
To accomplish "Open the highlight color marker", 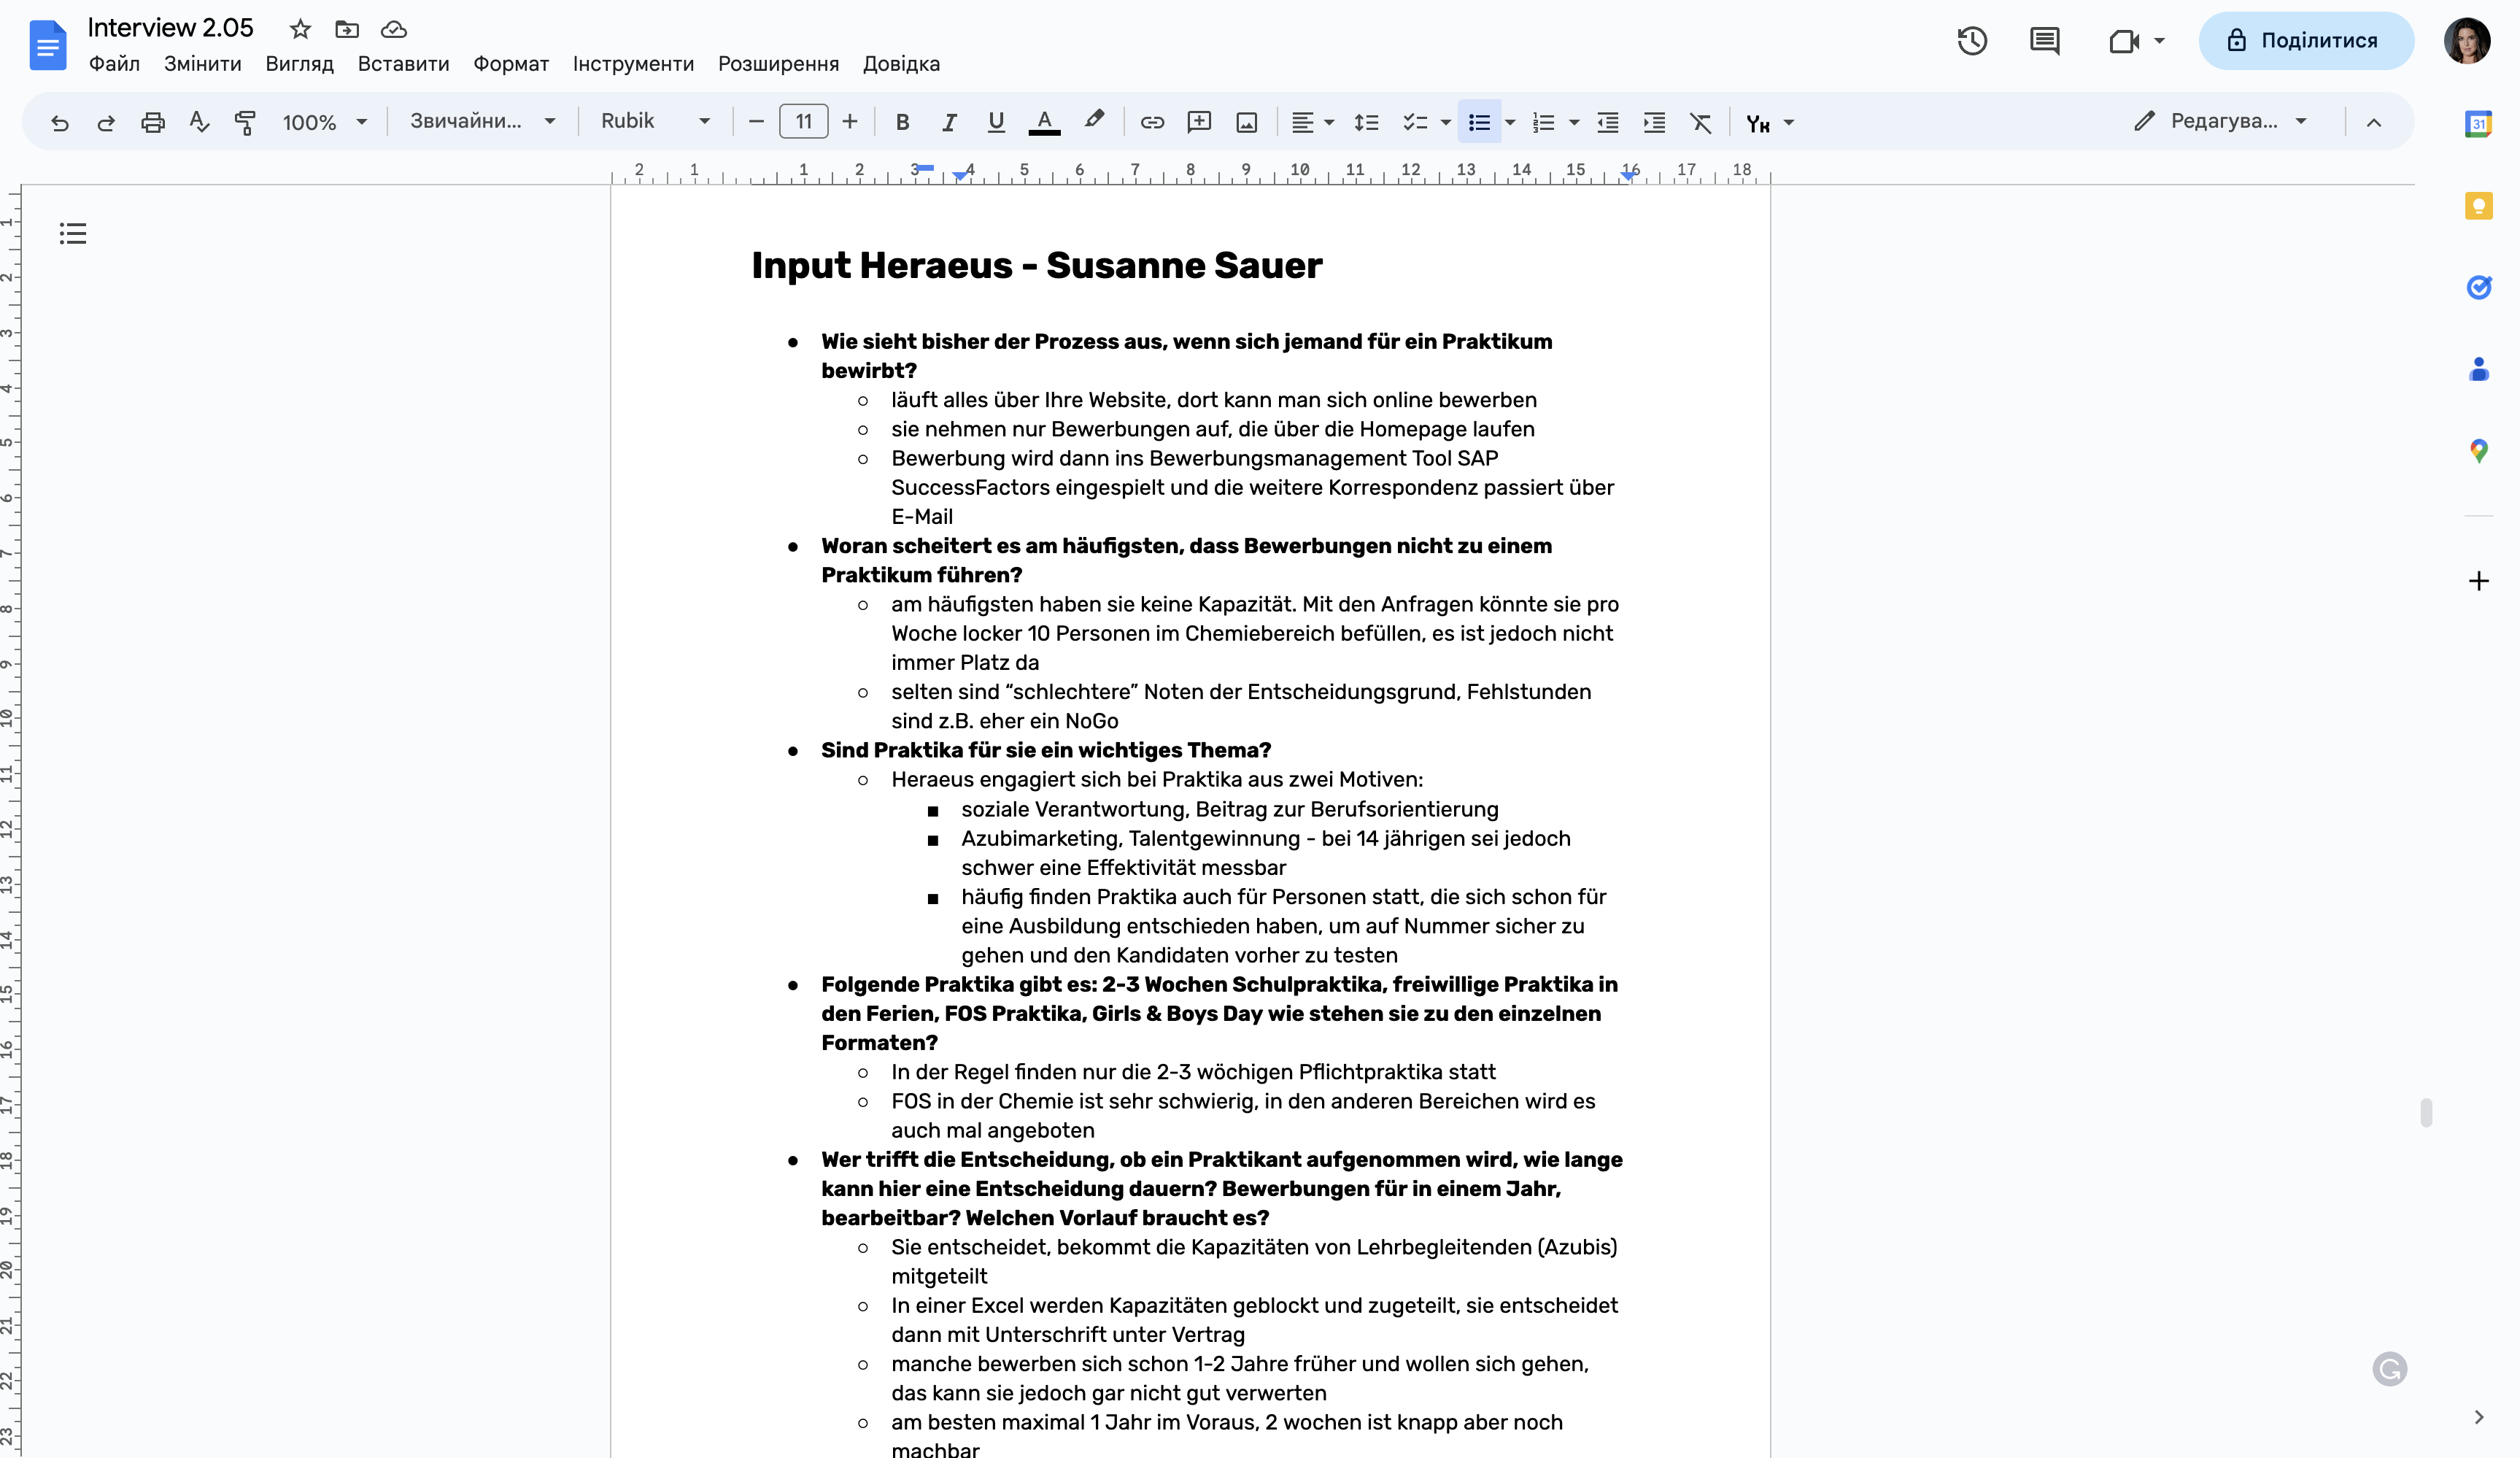I will pyautogui.click(x=1094, y=121).
